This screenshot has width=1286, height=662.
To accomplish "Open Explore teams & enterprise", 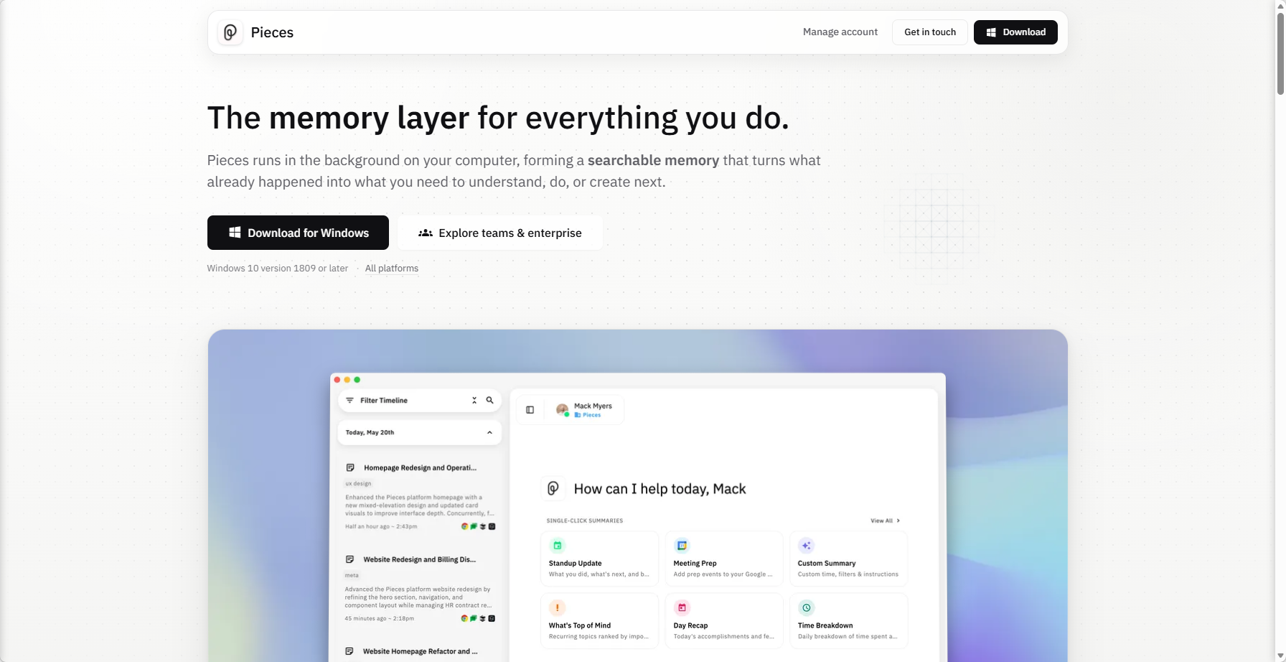I will [x=500, y=233].
